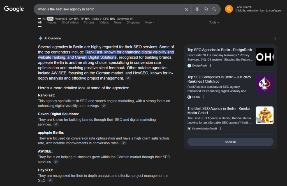Click the 'CPC N/A' metric text
Viewport: 287px width, 186px height.
[109, 19]
